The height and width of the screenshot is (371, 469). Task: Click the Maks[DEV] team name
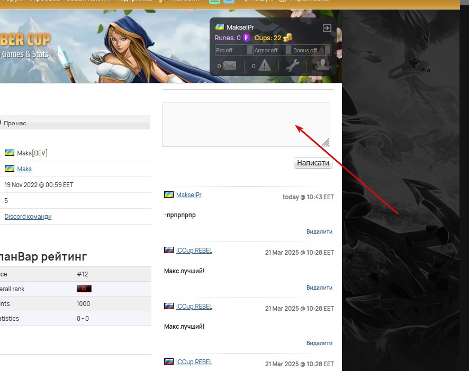pyautogui.click(x=32, y=153)
